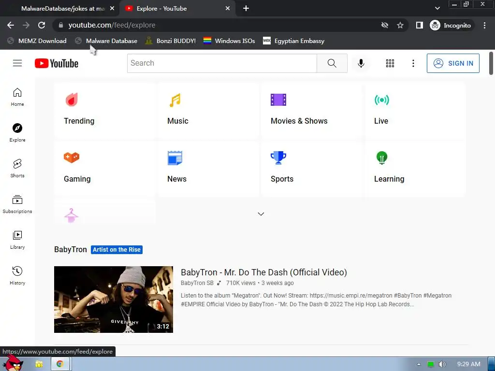Open BabyTron SB channel link
The image size is (495, 371).
point(197,283)
